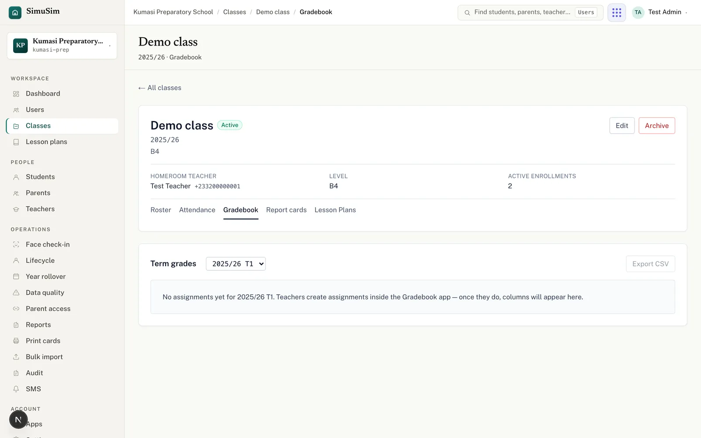The image size is (701, 438).
Task: Switch to the Roster tab
Action: [x=161, y=210]
